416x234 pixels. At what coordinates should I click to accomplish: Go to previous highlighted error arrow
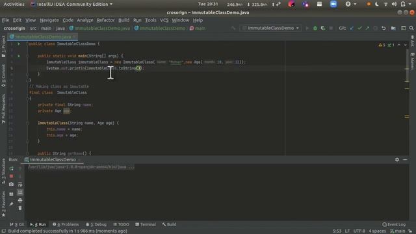398,45
